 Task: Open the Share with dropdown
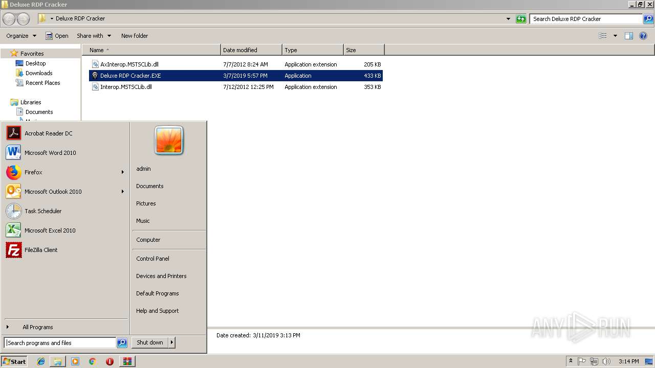94,36
